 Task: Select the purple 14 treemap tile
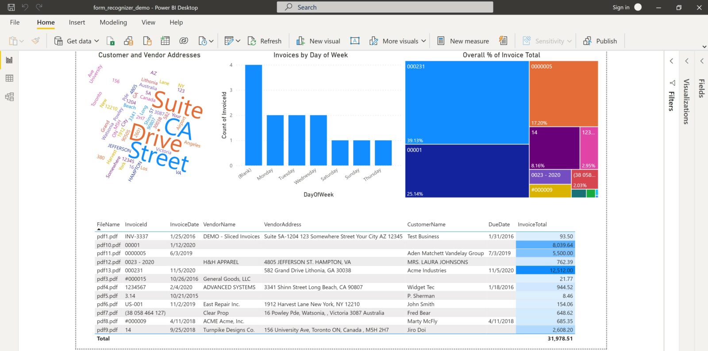[554, 148]
